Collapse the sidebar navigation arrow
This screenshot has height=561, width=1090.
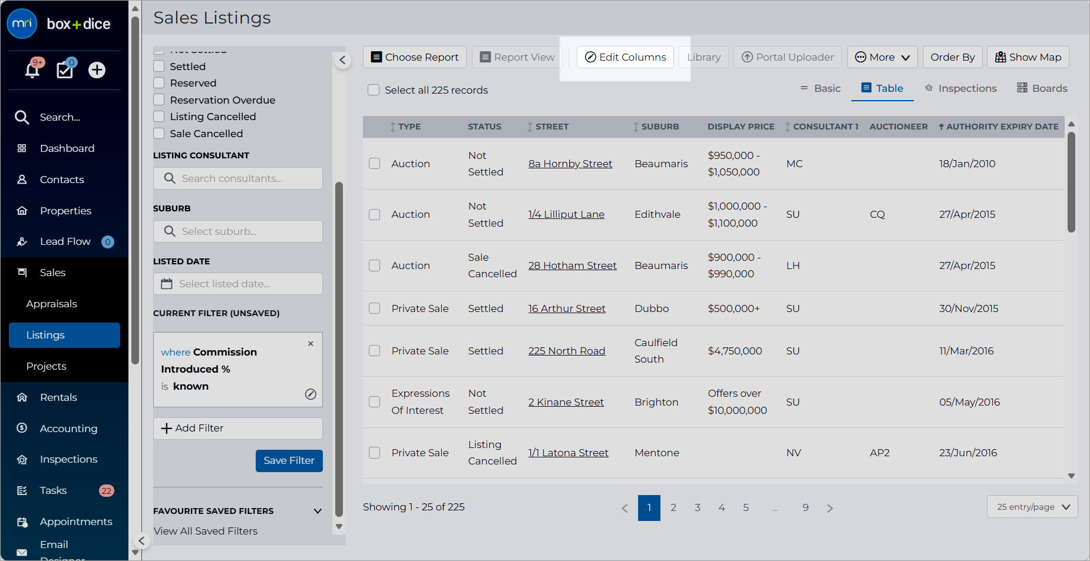point(141,540)
